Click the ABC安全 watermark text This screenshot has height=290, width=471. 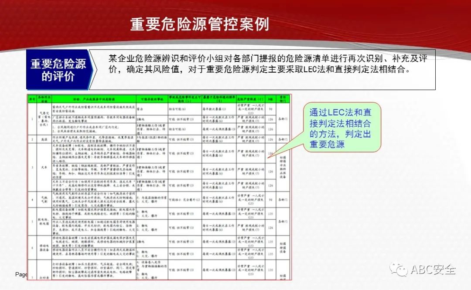(x=433, y=270)
